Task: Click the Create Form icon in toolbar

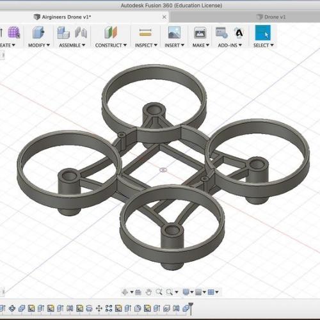Action: [x=14, y=33]
